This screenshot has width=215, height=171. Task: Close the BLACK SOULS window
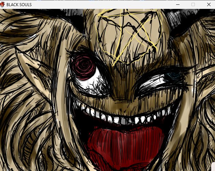coord(209,4)
